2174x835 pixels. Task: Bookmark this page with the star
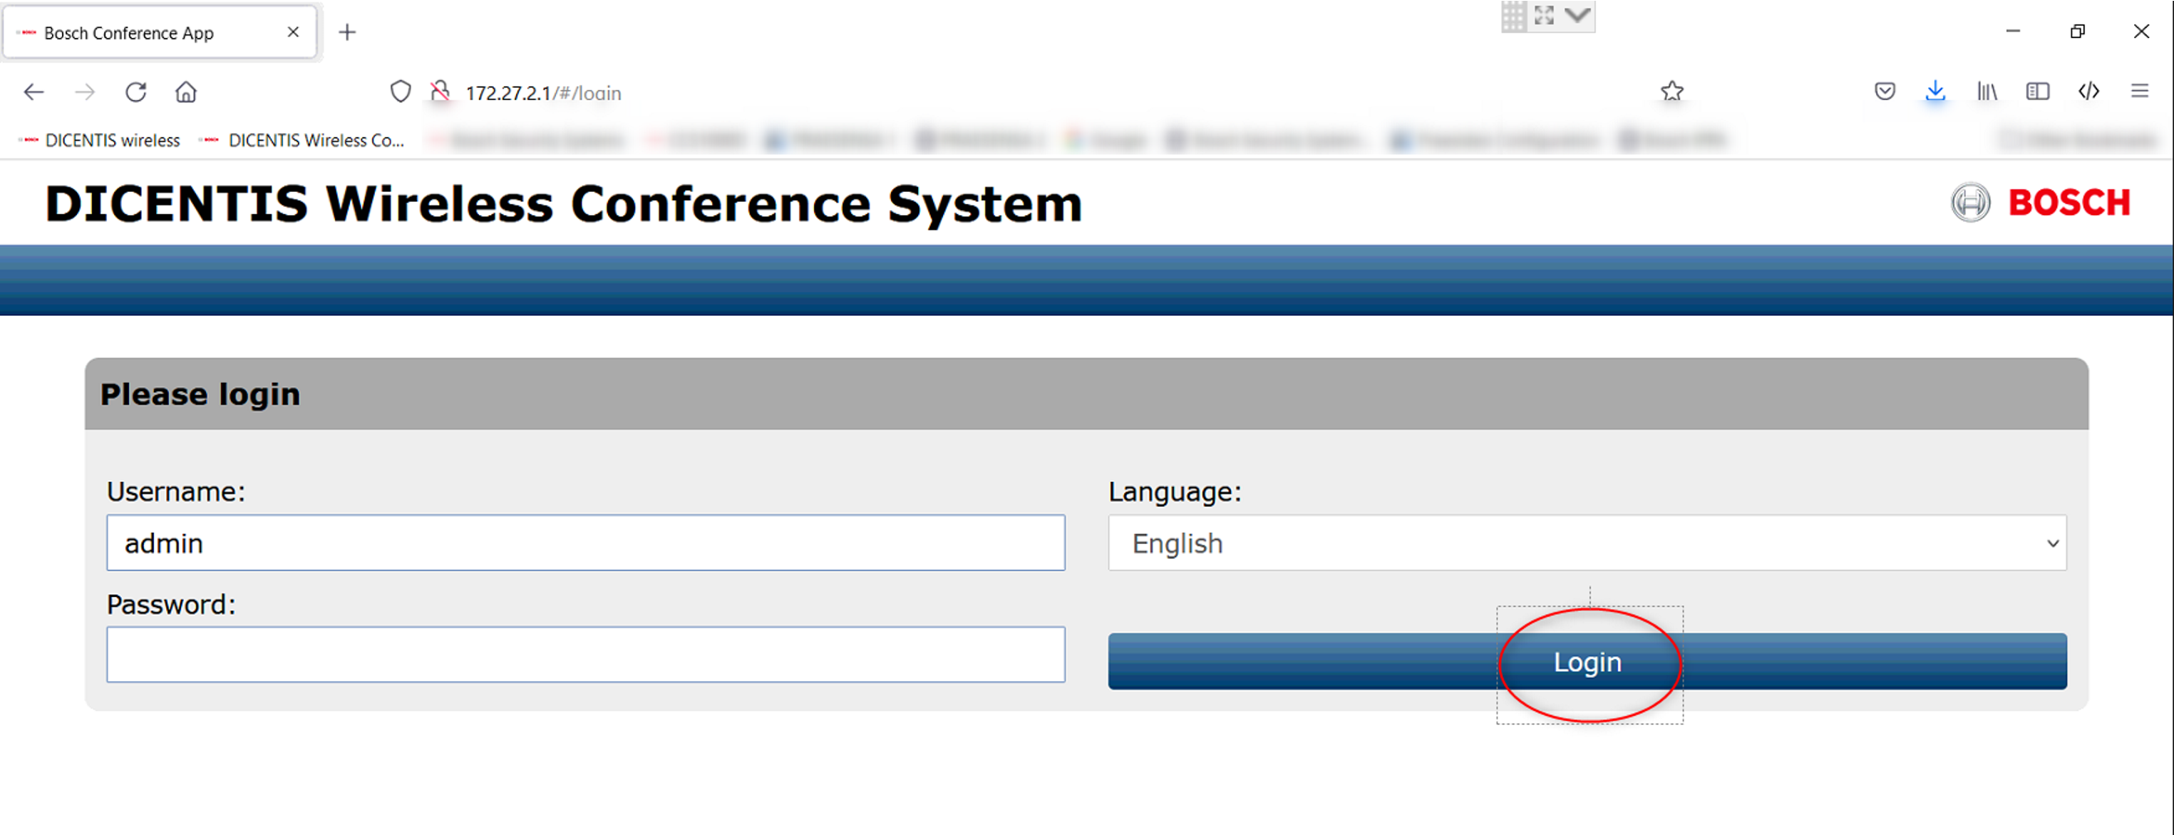point(1672,91)
